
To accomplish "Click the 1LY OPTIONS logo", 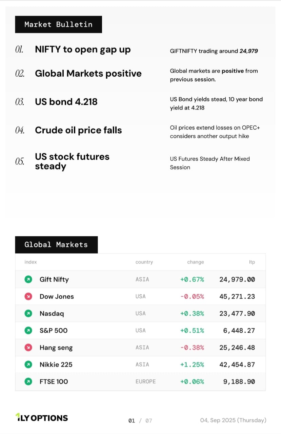I will pos(42,418).
